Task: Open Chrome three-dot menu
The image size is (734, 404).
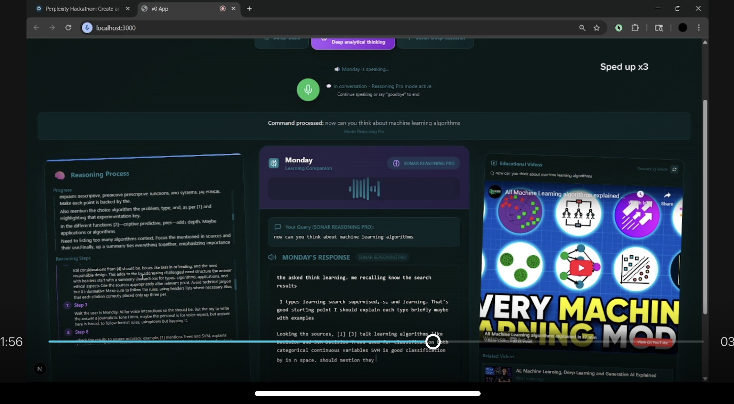Action: click(x=699, y=28)
